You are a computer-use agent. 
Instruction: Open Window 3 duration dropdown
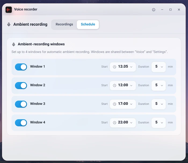coord(158,104)
